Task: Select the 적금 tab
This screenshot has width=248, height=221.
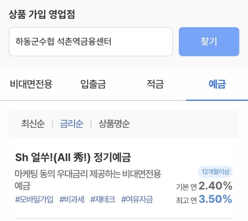Action: [155, 84]
